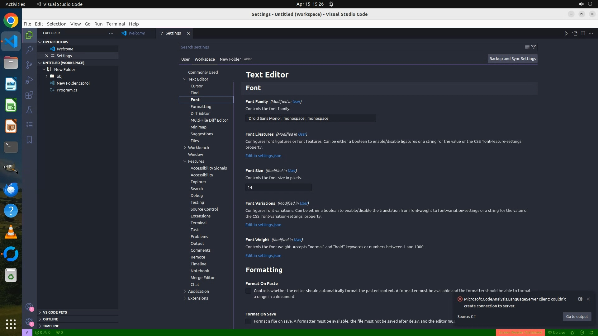The width and height of the screenshot is (598, 336).
Task: Expand the Outline panel
Action: [x=50, y=319]
